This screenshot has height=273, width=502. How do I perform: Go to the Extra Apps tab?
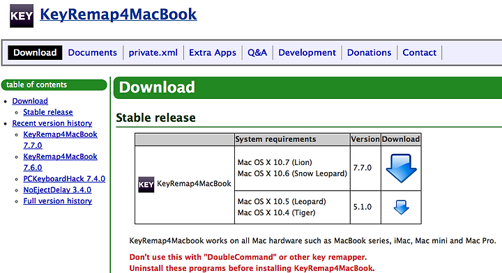click(x=213, y=52)
